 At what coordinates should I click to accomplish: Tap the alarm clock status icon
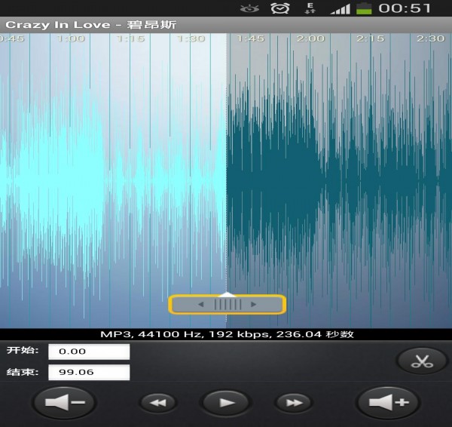280,8
